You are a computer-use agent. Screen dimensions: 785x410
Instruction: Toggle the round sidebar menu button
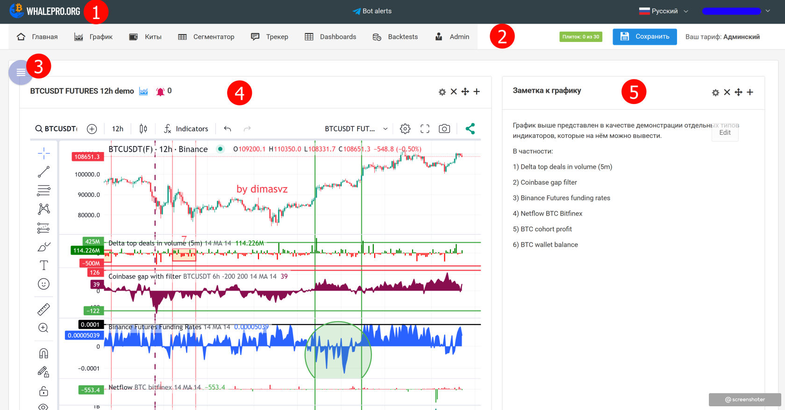click(20, 73)
